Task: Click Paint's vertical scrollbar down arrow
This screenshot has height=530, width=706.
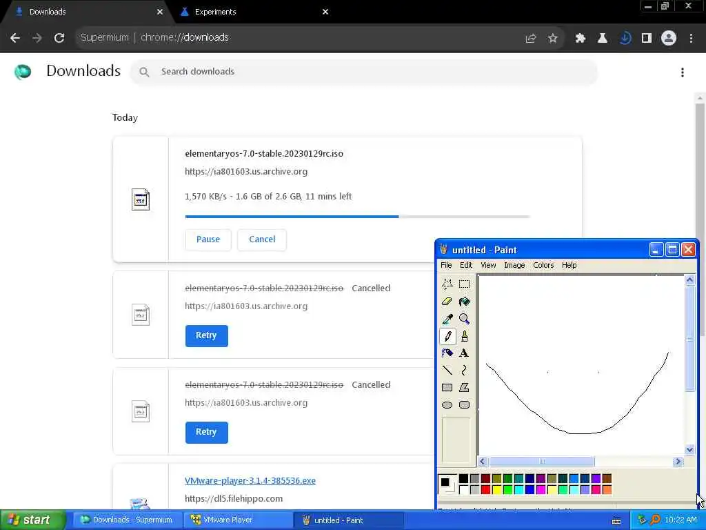Action: click(x=689, y=450)
